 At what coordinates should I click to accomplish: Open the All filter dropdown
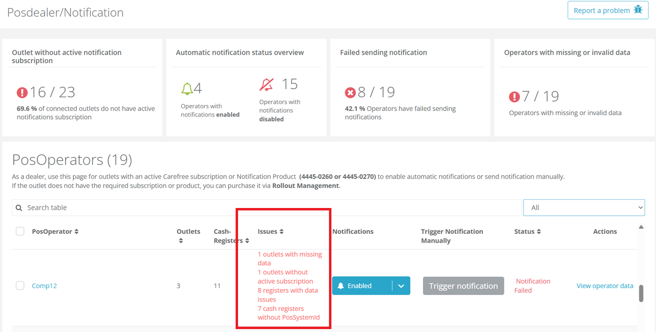tap(584, 207)
